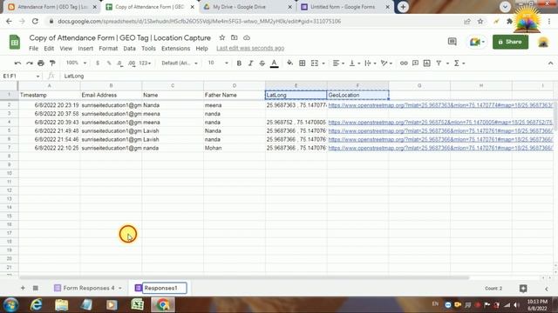Open the Functions sigma dropdown
Viewport: 558px width, 313px height.
[459, 63]
